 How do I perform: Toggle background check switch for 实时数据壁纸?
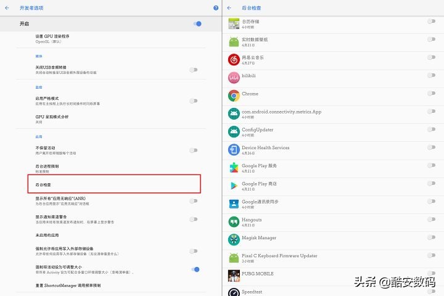(431, 39)
